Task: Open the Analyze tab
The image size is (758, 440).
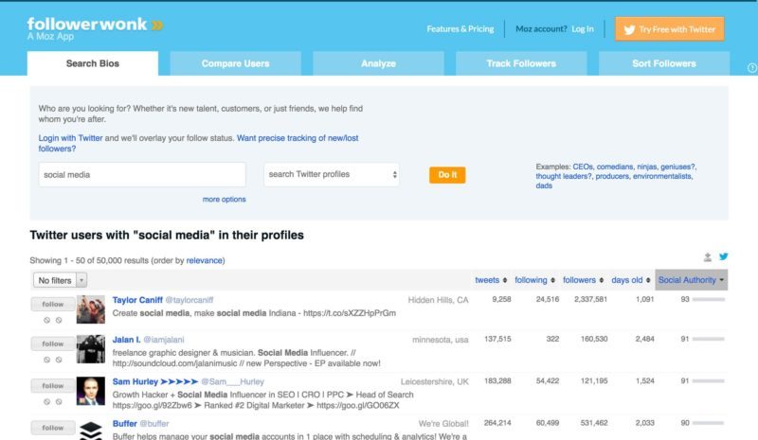Action: pyautogui.click(x=378, y=63)
